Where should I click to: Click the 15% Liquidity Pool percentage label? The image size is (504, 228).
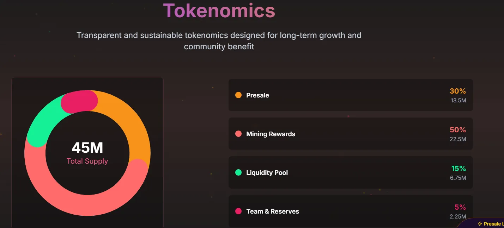pyautogui.click(x=459, y=168)
